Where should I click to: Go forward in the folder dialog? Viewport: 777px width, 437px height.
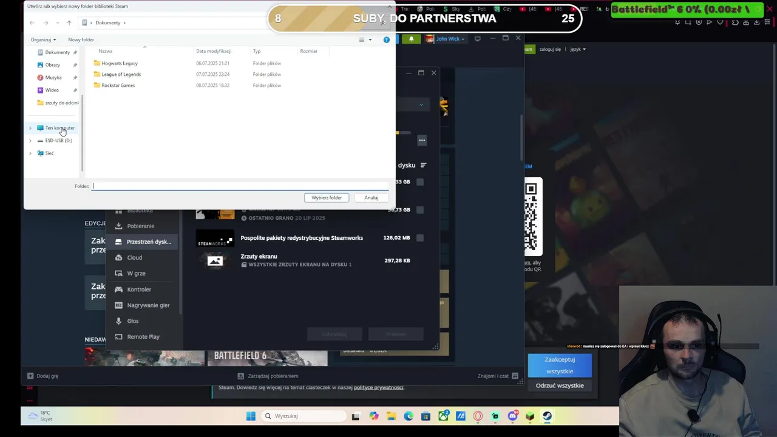(46, 22)
